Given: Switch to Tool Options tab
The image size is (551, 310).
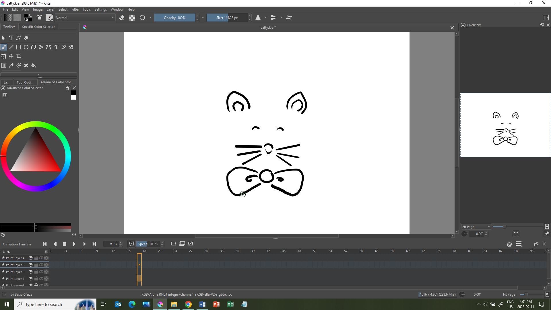Looking at the screenshot, I should pyautogui.click(x=25, y=82).
